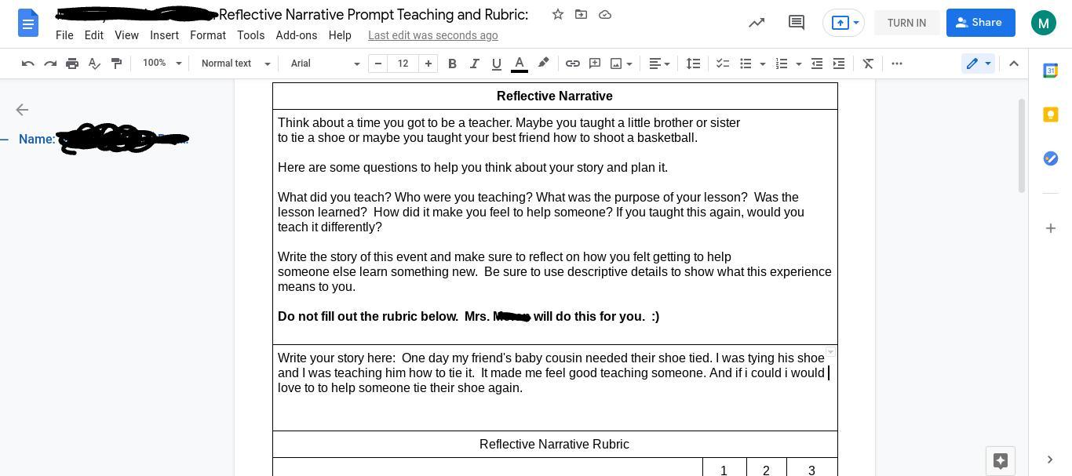Hide the menus with the up chevron

pyautogui.click(x=1014, y=64)
